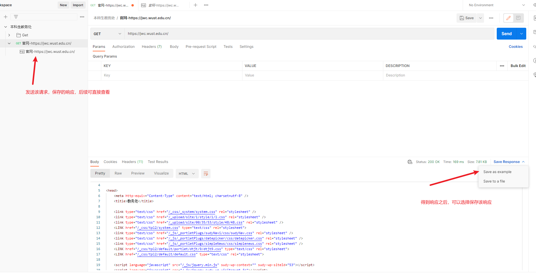Collapse the 本科生教务处 collection
Image resolution: width=536 pixels, height=274 pixels.
6,27
